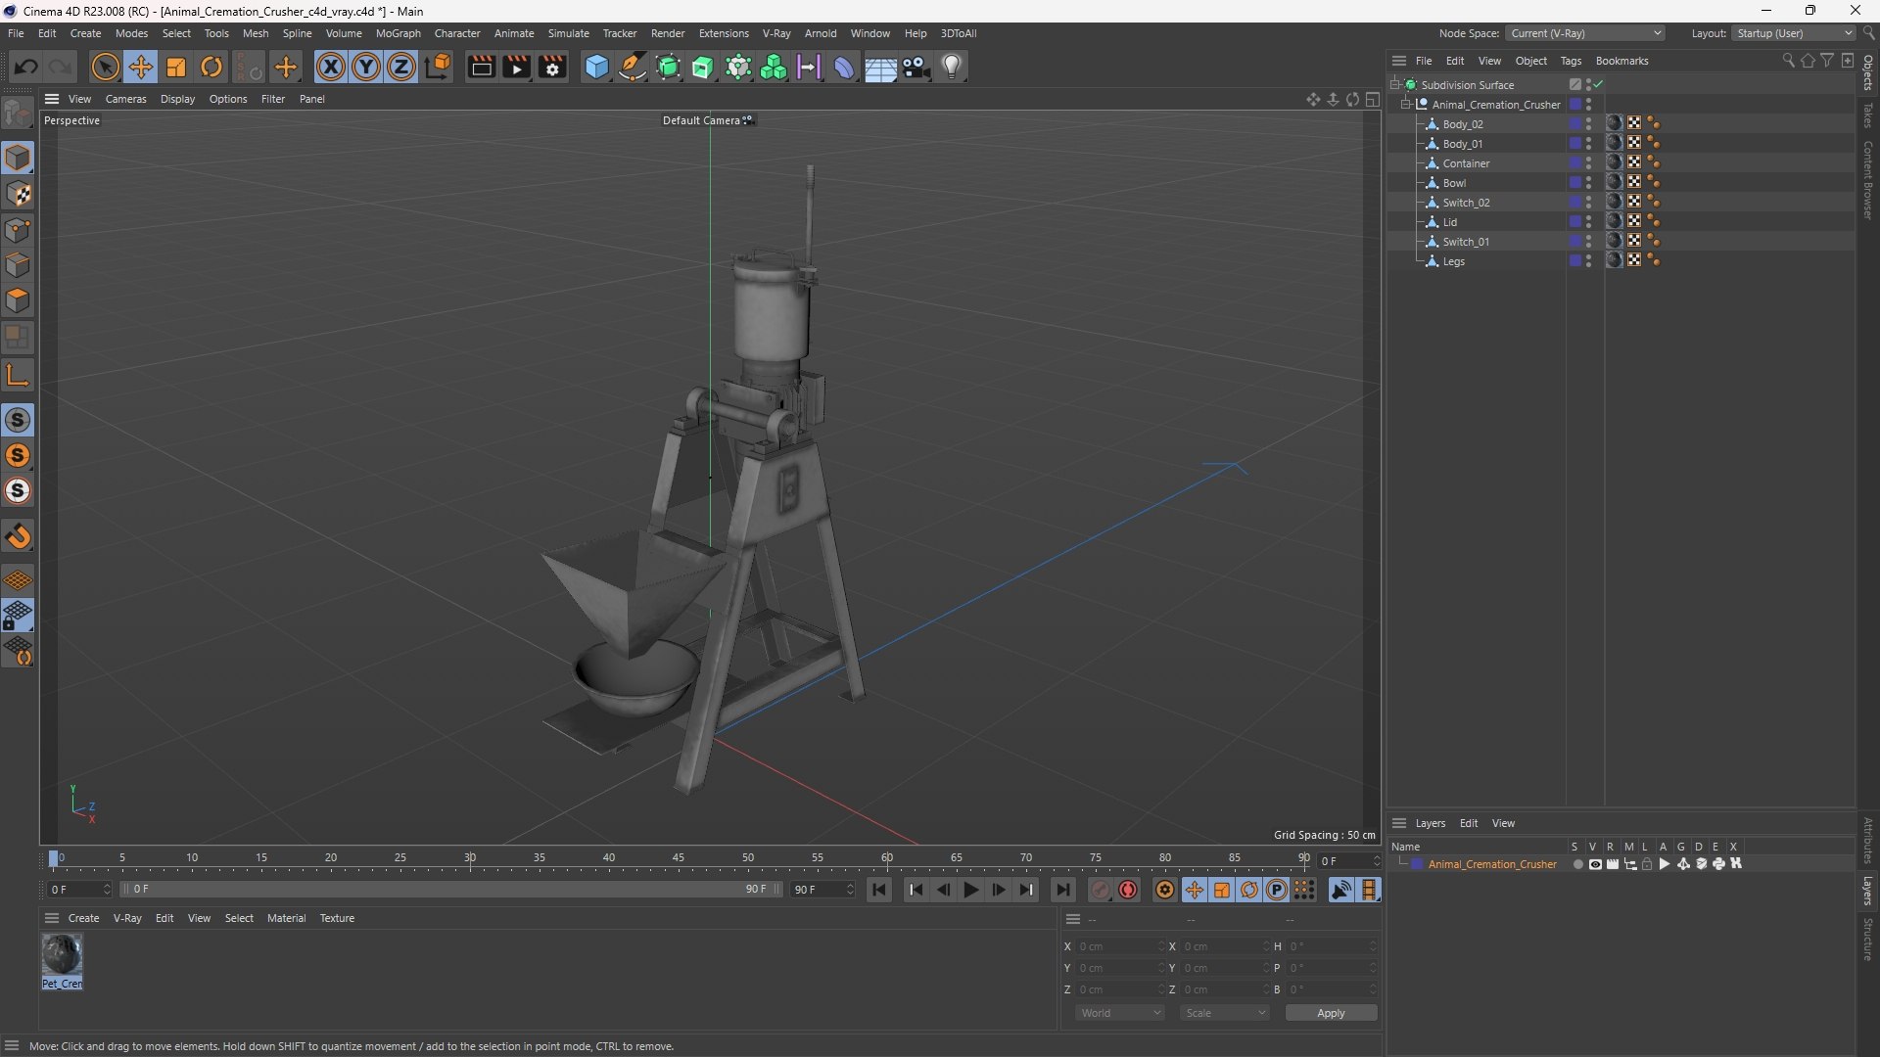The width and height of the screenshot is (1880, 1057).
Task: Select the Live Selection tool
Action: [105, 67]
